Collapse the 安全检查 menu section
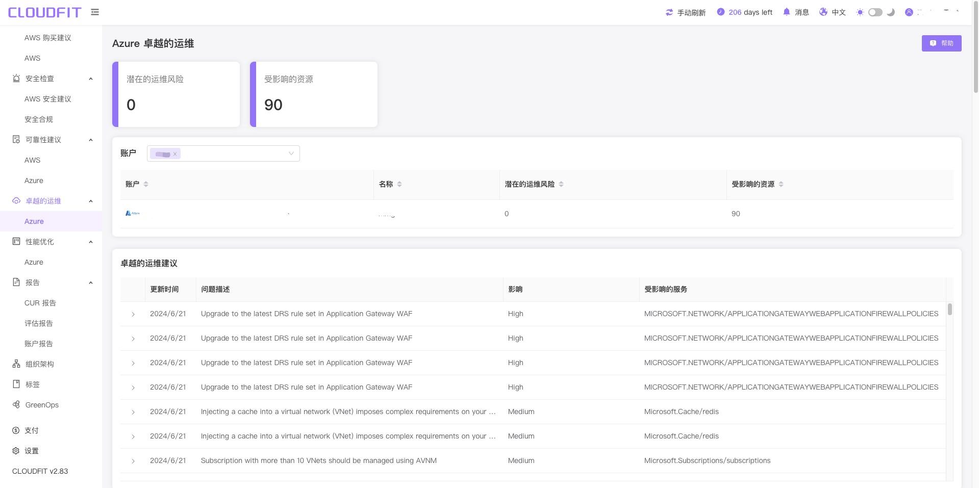Image resolution: width=979 pixels, height=488 pixels. 91,79
